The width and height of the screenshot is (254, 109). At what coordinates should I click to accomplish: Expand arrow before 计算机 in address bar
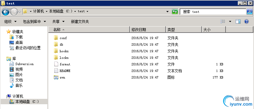pos(31,11)
